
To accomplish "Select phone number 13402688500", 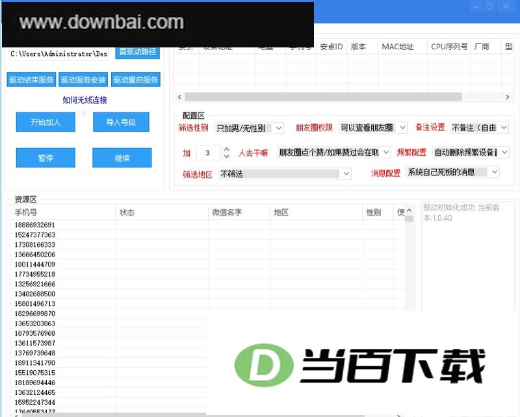I will [x=34, y=294].
